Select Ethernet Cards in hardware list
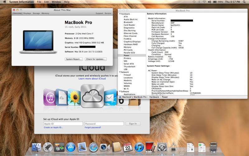The image size is (249, 156). 130,33
